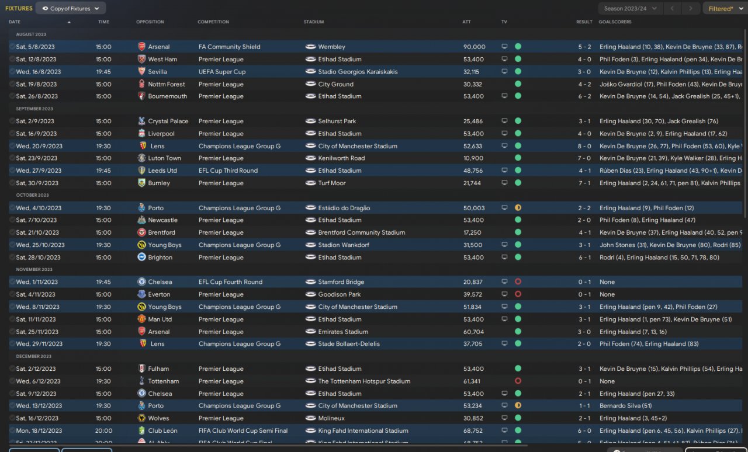The width and height of the screenshot is (748, 452).
Task: Click the green win indicator in the Burnley row
Action: tap(518, 183)
